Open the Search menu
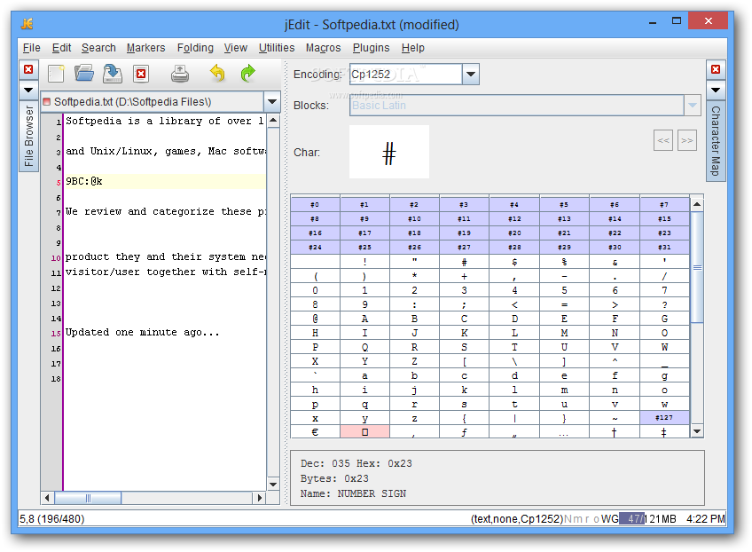752x552 pixels. coord(98,48)
